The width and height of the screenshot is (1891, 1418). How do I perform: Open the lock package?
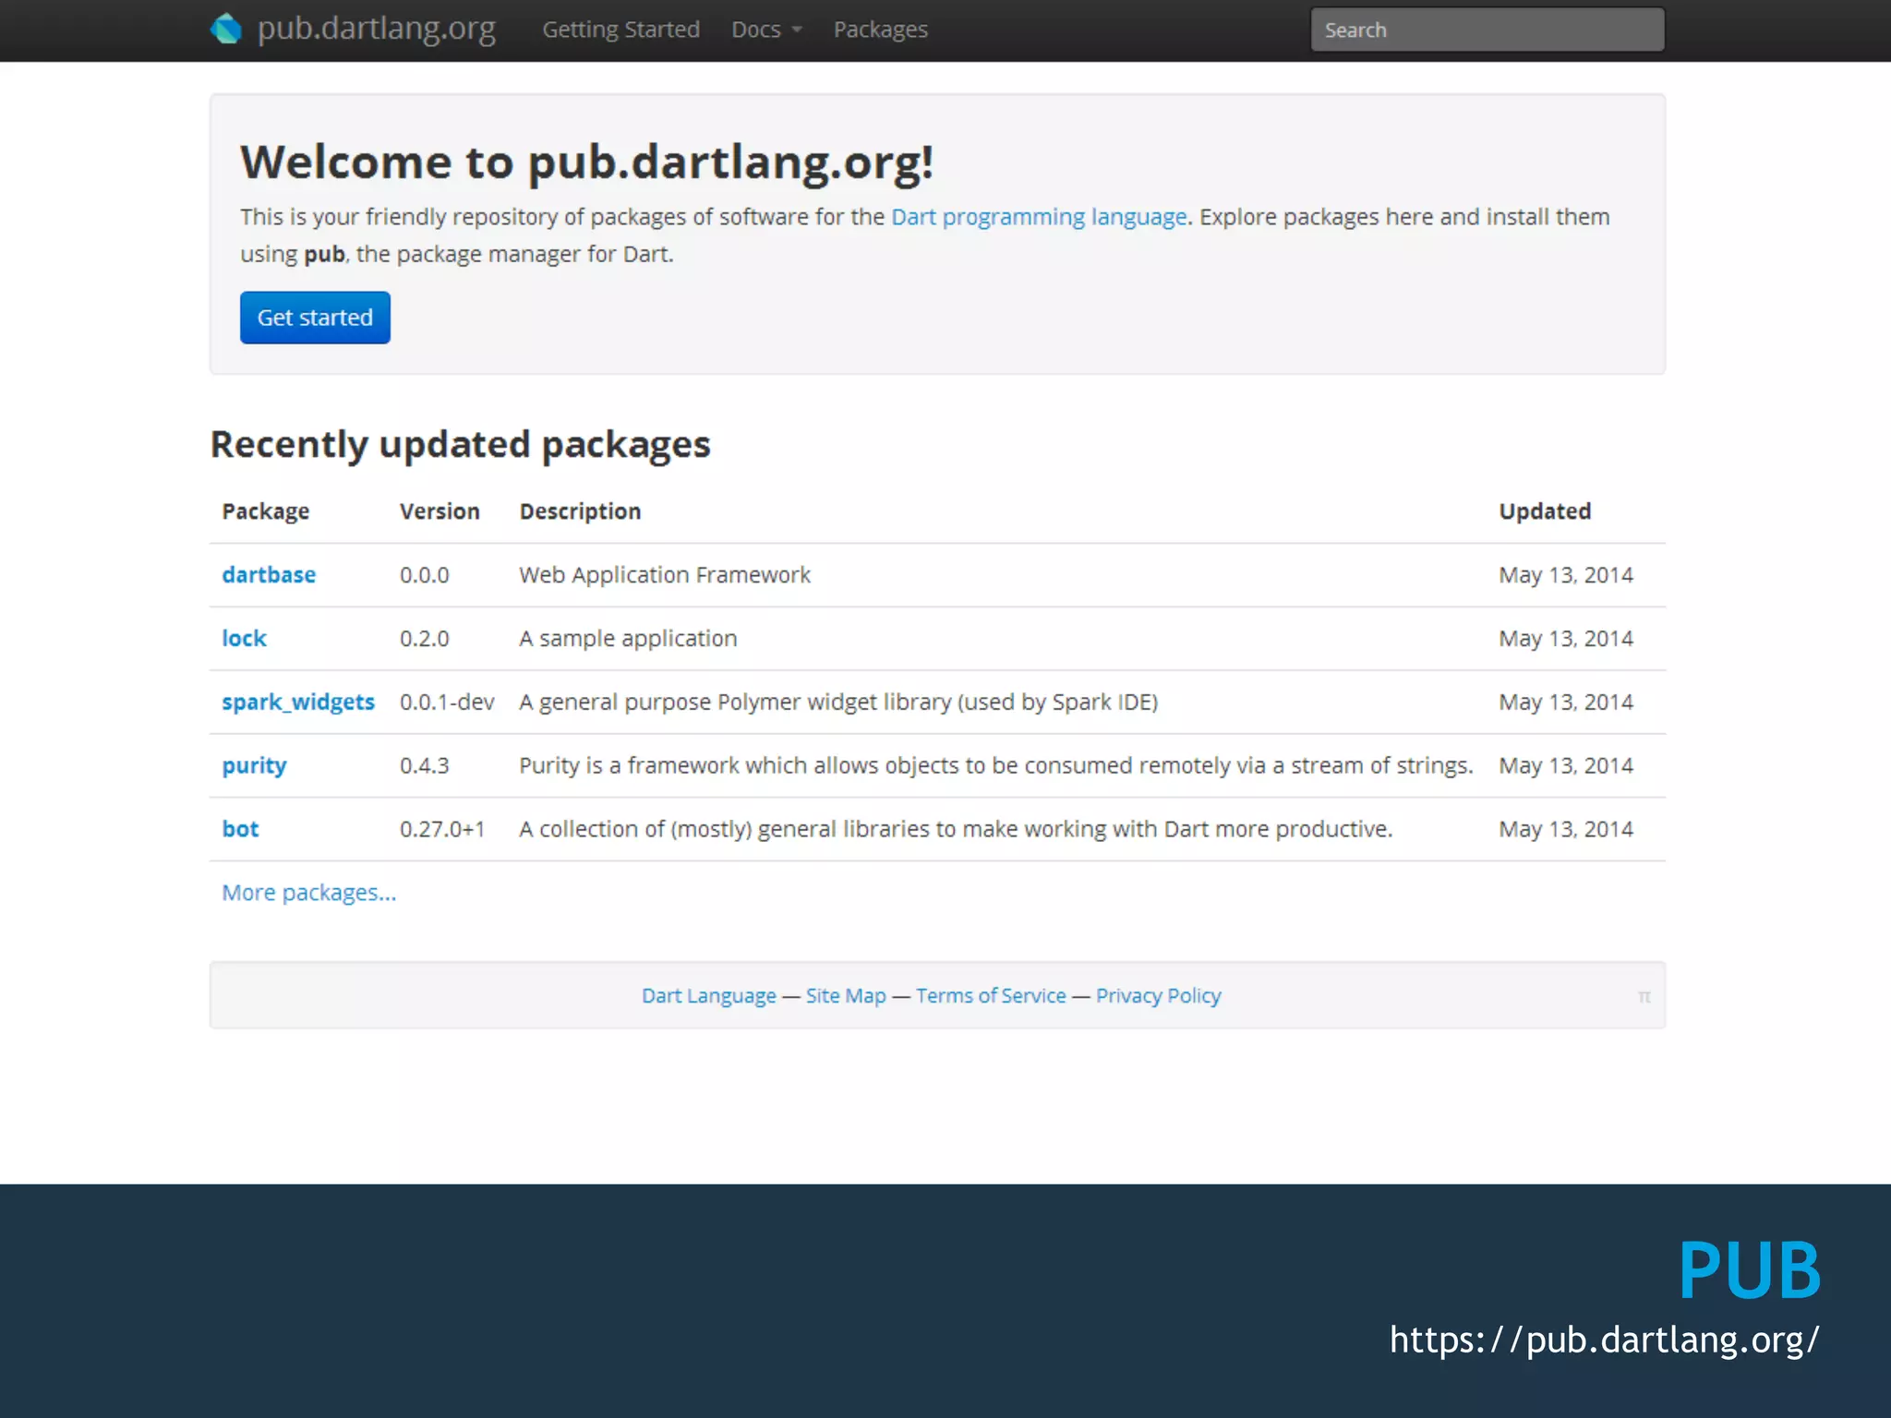coord(244,639)
